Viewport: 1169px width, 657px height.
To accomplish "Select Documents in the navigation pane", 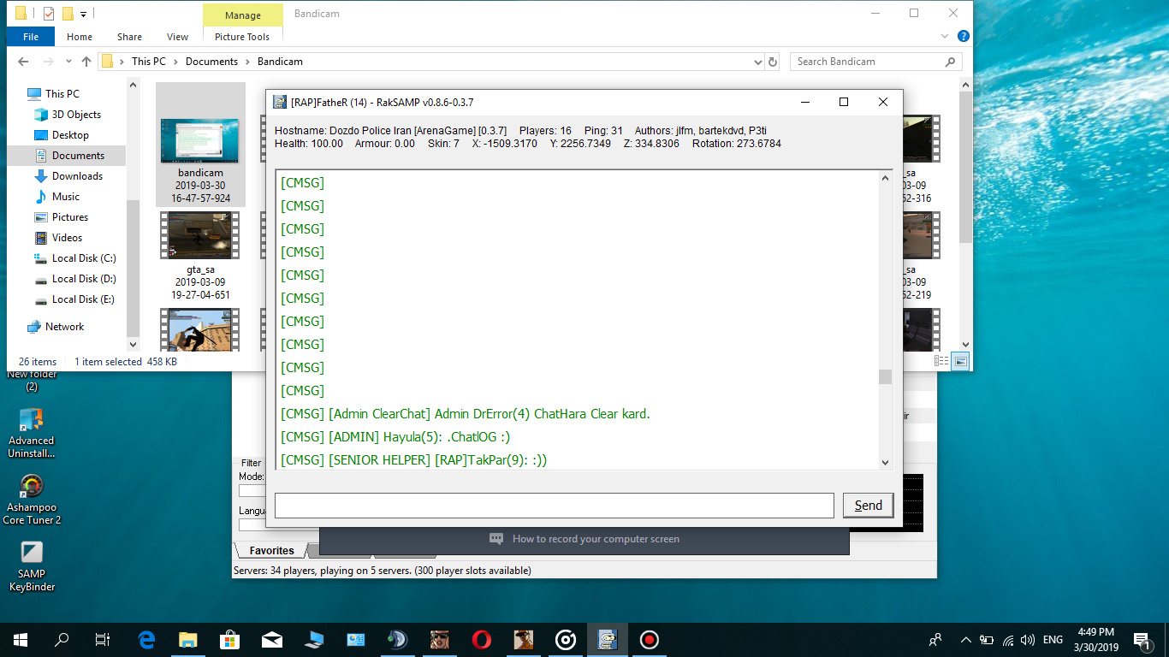I will pos(78,156).
